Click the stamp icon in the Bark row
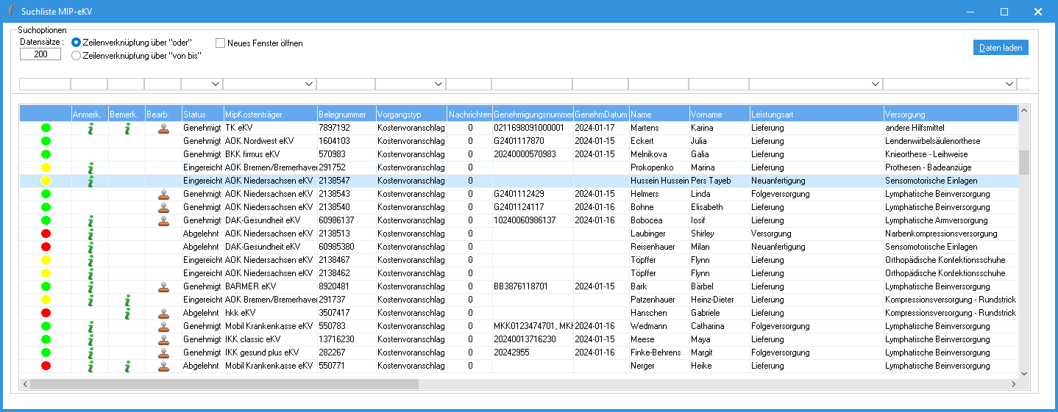Viewport: 1058px width, 412px height. point(163,286)
